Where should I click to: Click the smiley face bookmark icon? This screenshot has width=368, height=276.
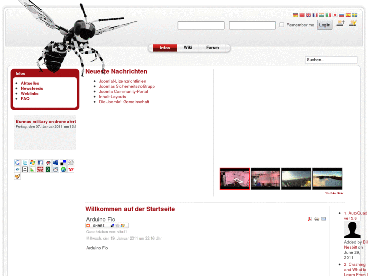click(x=25, y=169)
